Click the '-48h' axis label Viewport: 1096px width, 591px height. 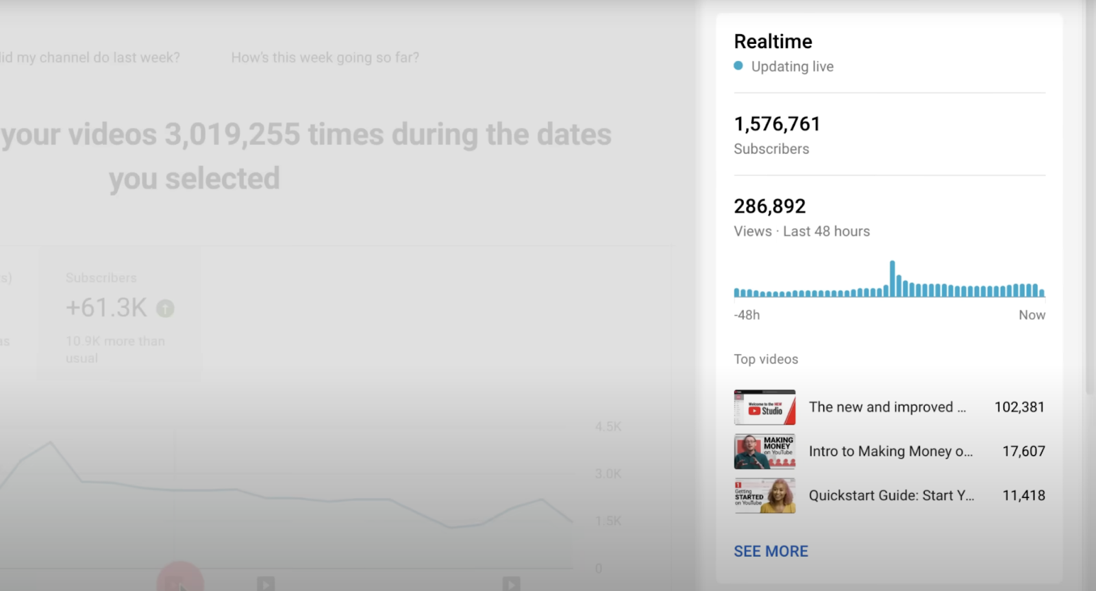[747, 315]
